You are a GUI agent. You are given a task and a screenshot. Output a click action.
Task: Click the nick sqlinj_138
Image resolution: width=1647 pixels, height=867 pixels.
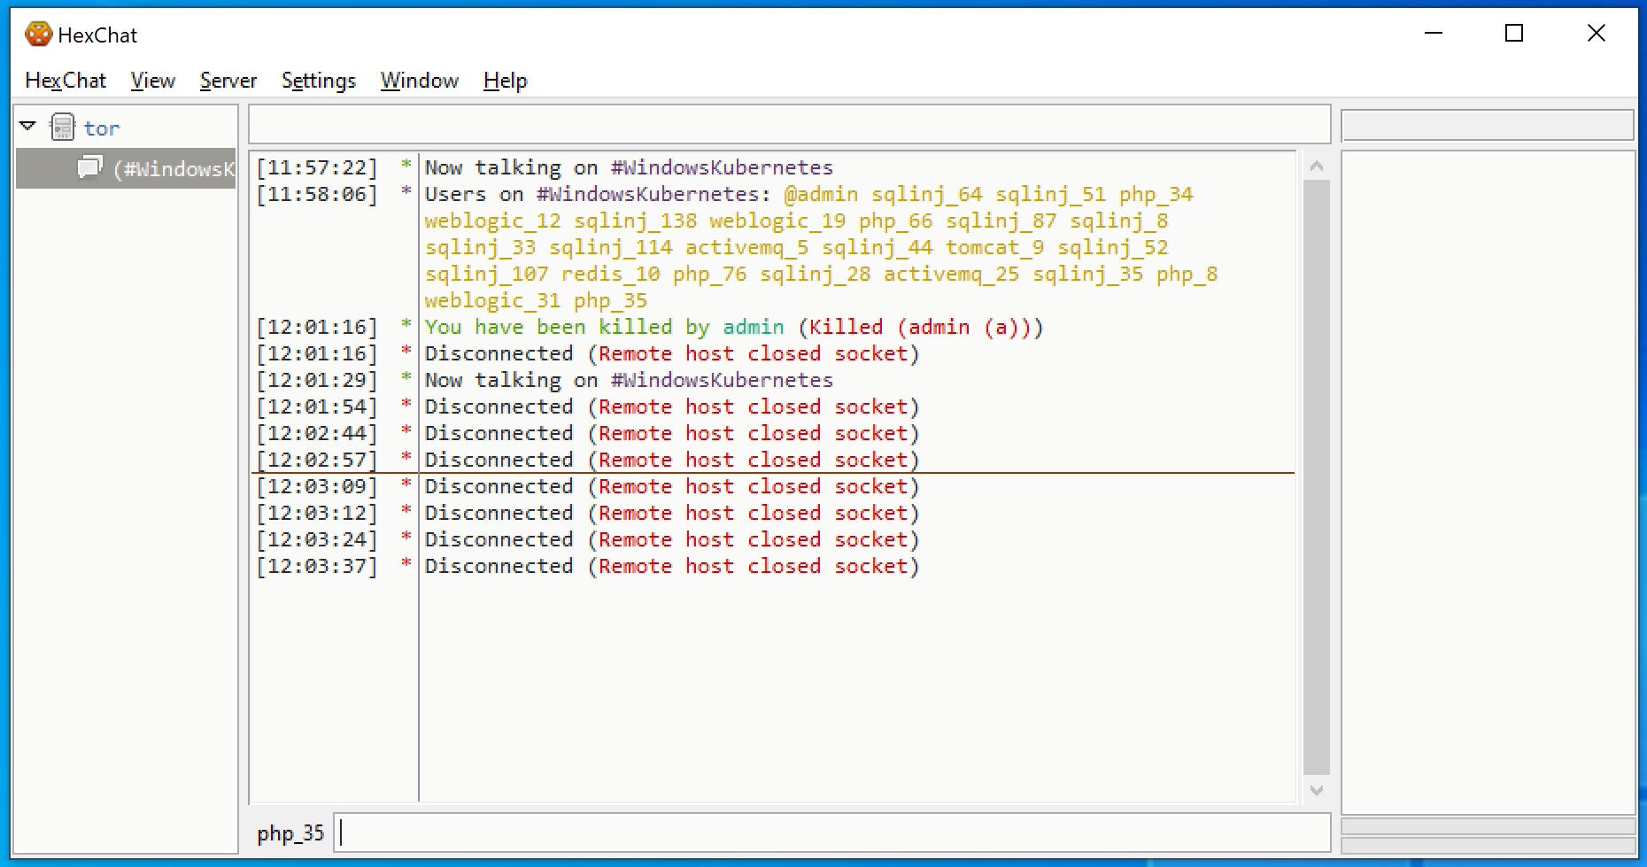click(x=636, y=221)
